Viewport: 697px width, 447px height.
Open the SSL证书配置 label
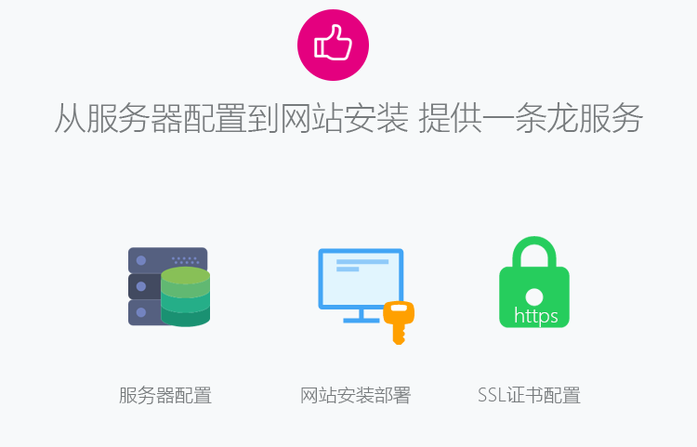pos(529,396)
